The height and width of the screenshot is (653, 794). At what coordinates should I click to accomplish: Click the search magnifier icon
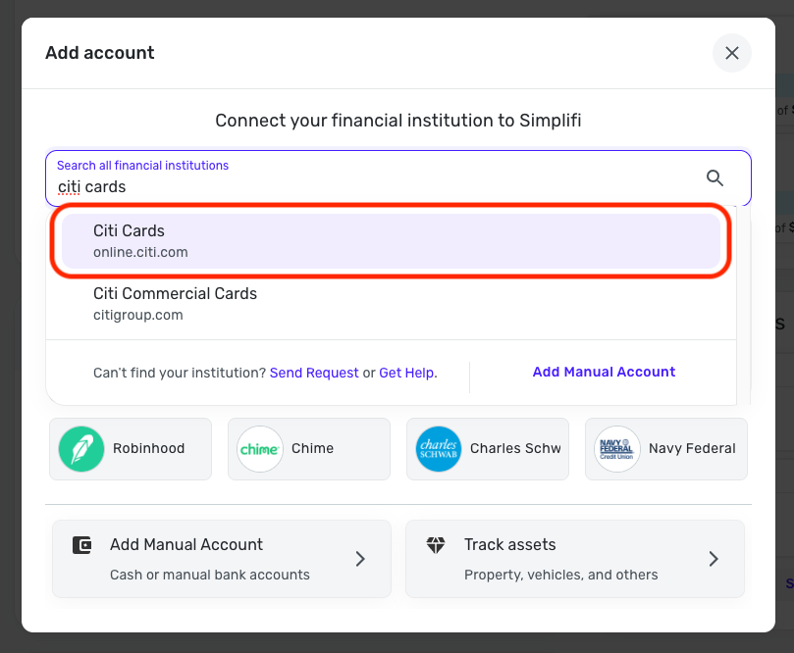[715, 177]
